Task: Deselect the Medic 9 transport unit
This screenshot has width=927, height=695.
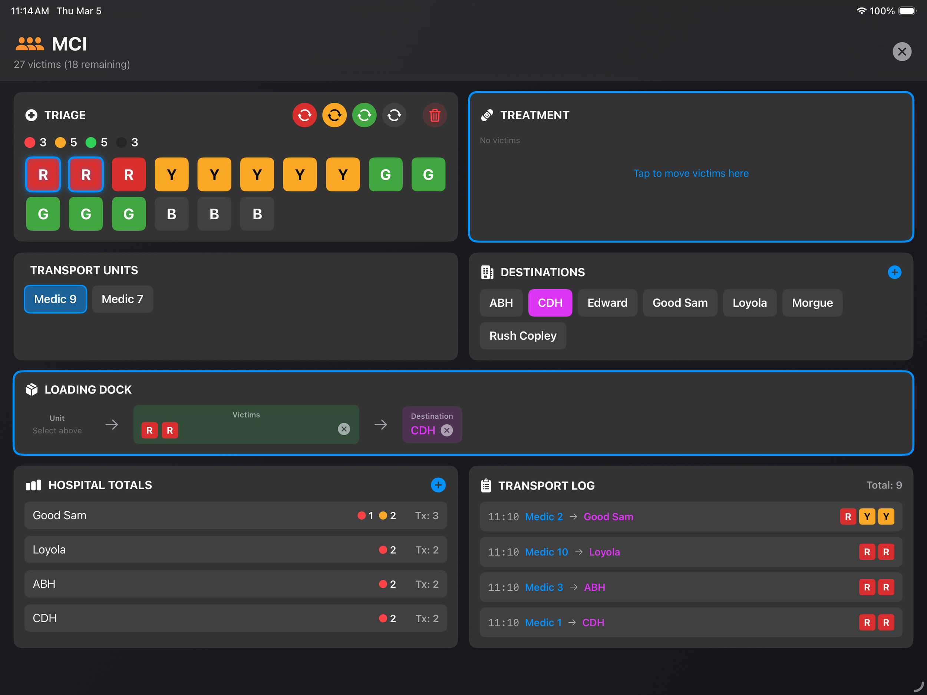Action: tap(55, 299)
